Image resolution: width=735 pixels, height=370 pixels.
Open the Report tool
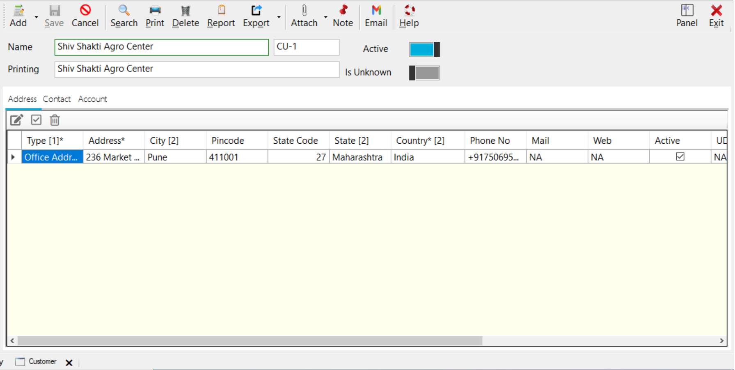(221, 16)
